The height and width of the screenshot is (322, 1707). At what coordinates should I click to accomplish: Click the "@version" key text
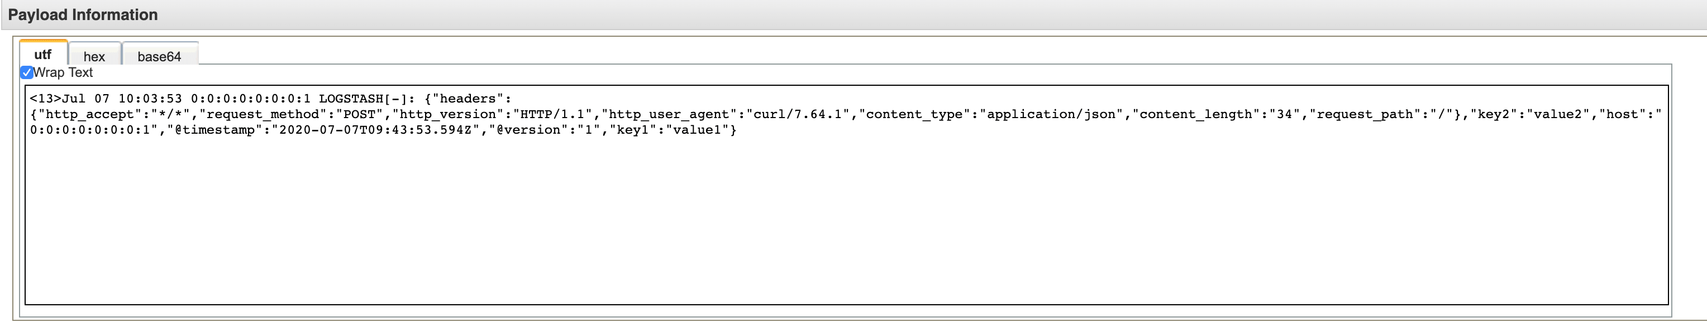(530, 130)
